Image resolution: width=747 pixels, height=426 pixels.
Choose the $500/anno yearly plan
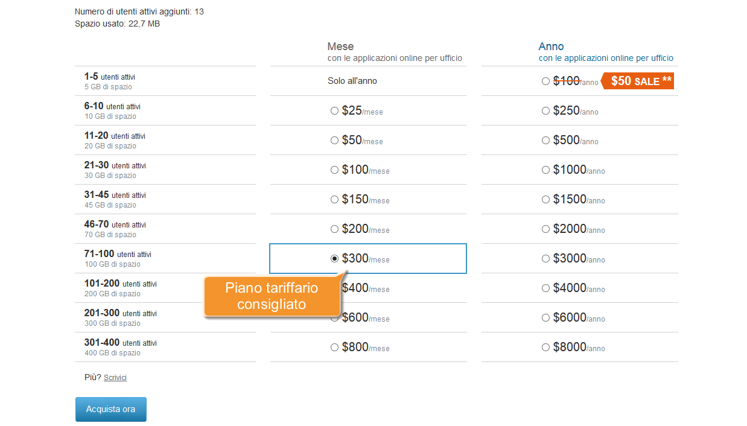pyautogui.click(x=545, y=140)
